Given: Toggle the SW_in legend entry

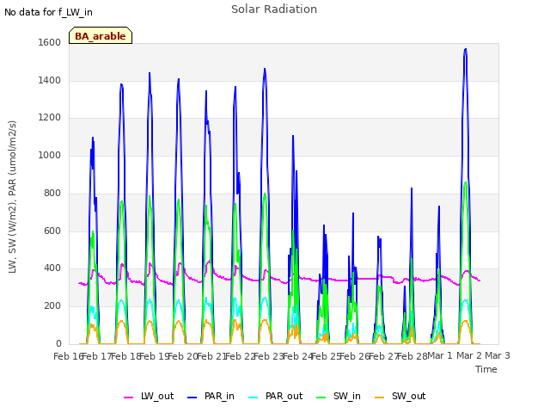Looking at the screenshot, I should (x=338, y=397).
